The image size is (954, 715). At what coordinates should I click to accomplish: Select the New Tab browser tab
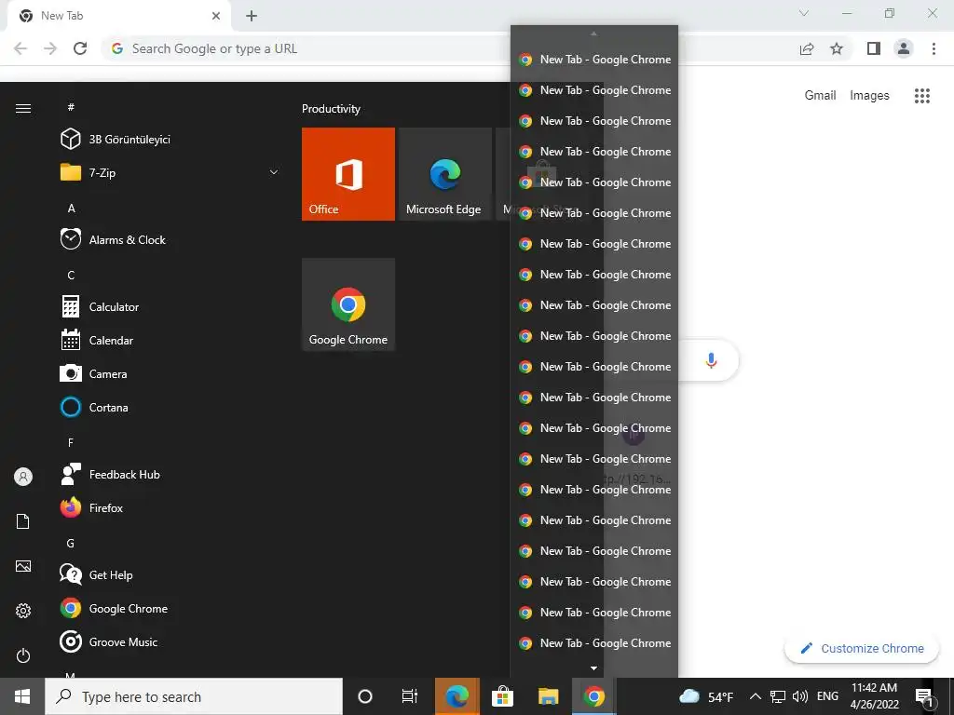118,16
